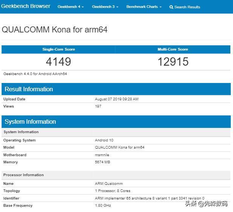Image resolution: width=233 pixels, height=212 pixels.
Task: Select the motherboard value msmnile
Action: 102,155
